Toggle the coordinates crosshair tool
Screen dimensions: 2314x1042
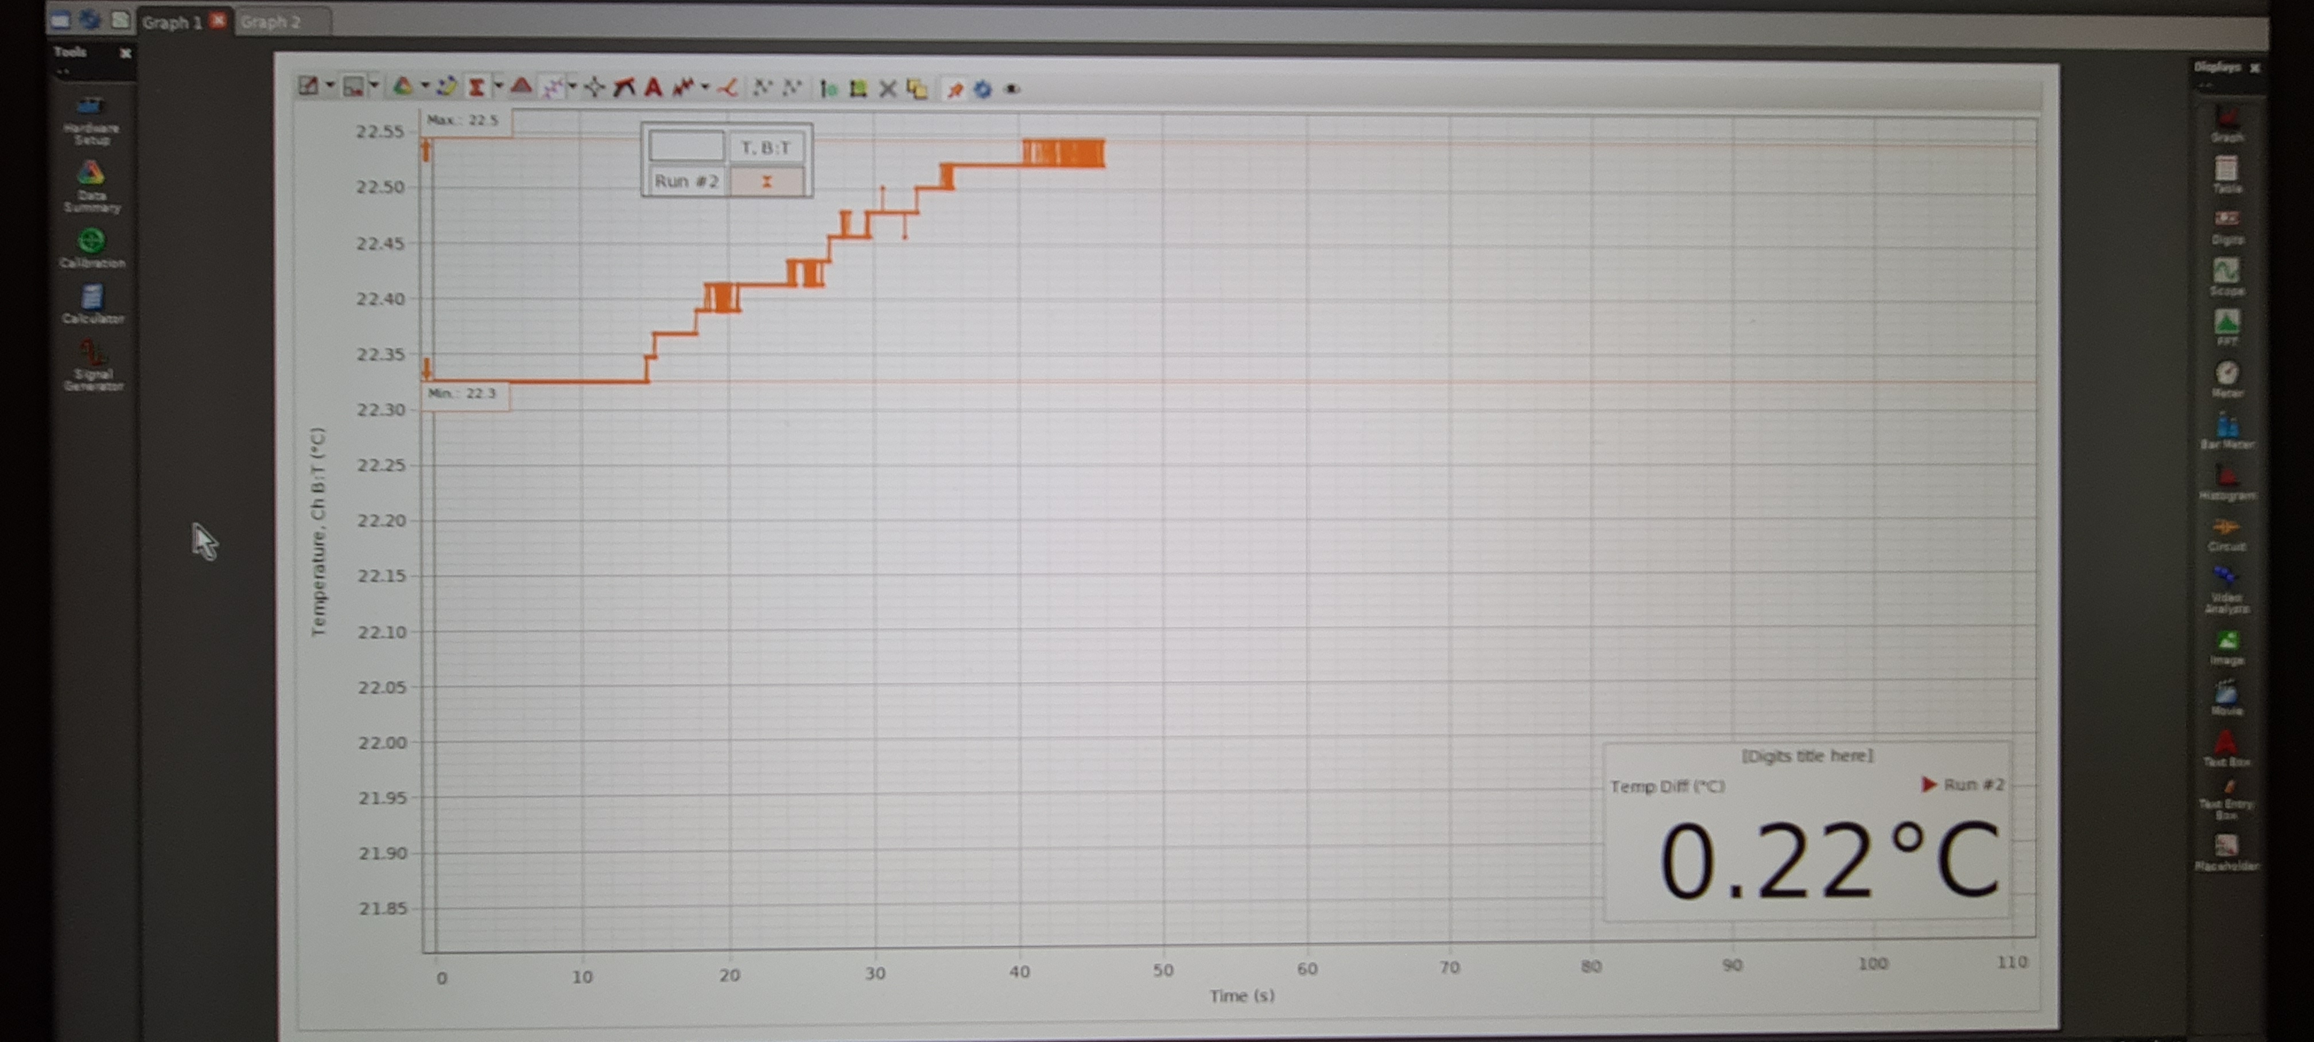[x=594, y=87]
